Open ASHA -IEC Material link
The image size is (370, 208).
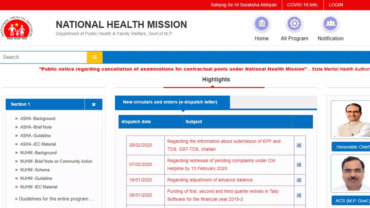(38, 144)
